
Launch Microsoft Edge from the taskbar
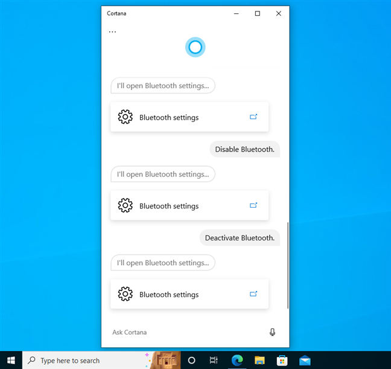(237, 361)
